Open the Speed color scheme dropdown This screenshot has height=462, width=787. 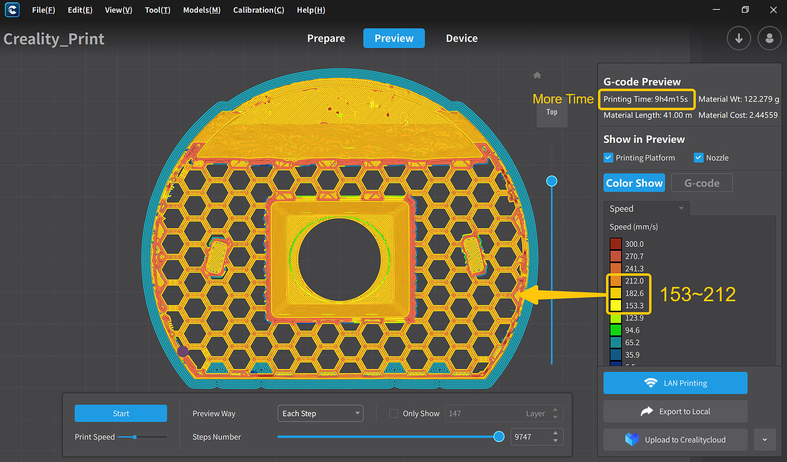pos(646,209)
